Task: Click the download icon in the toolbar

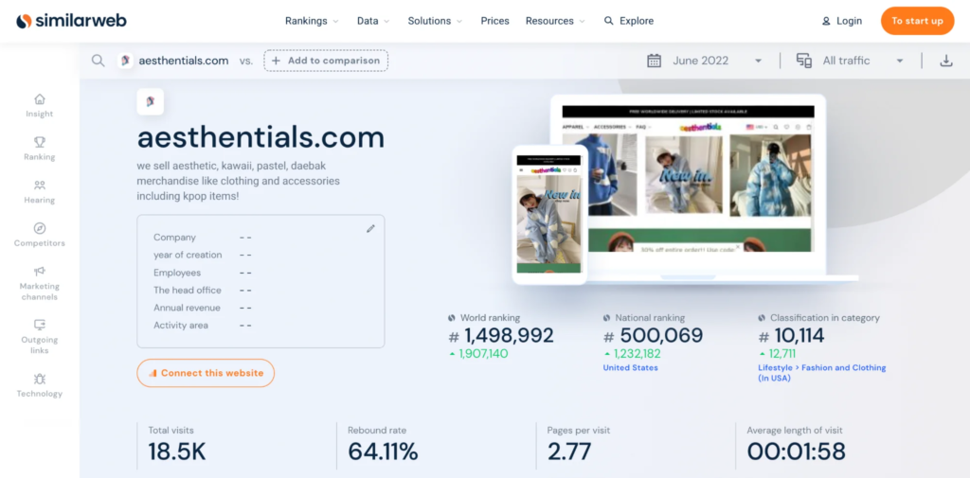Action: click(x=946, y=61)
